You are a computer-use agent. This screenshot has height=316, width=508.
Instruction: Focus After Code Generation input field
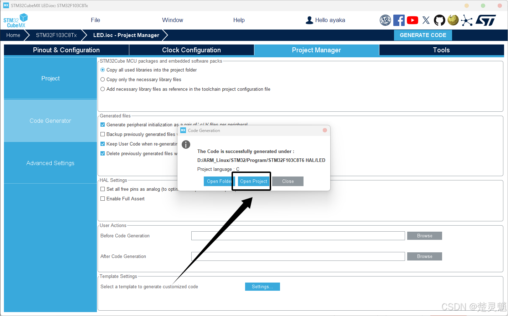(298, 257)
